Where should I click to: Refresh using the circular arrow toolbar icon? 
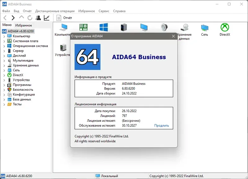30,18
